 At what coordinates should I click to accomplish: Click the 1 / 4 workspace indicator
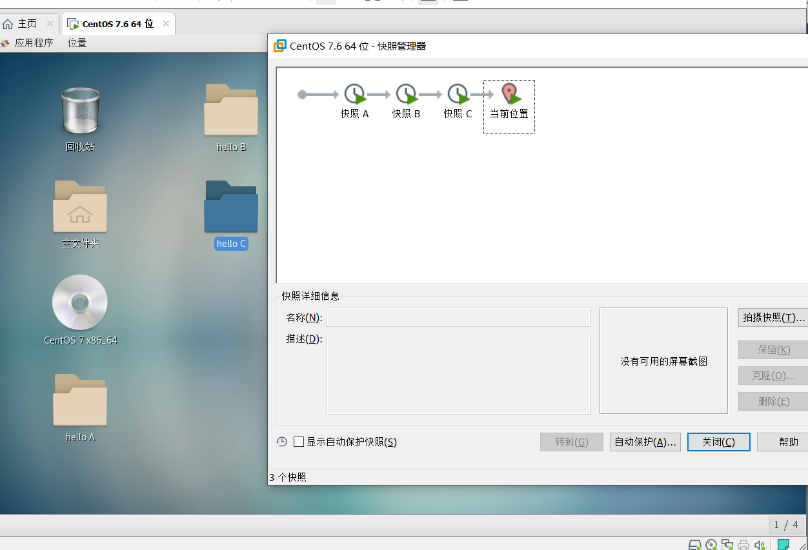(787, 525)
